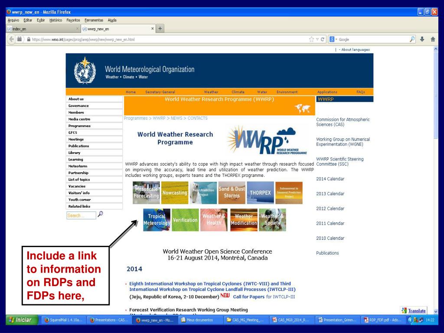Open Related links in the left sidebar
The image size is (444, 333).
pyautogui.click(x=94, y=206)
